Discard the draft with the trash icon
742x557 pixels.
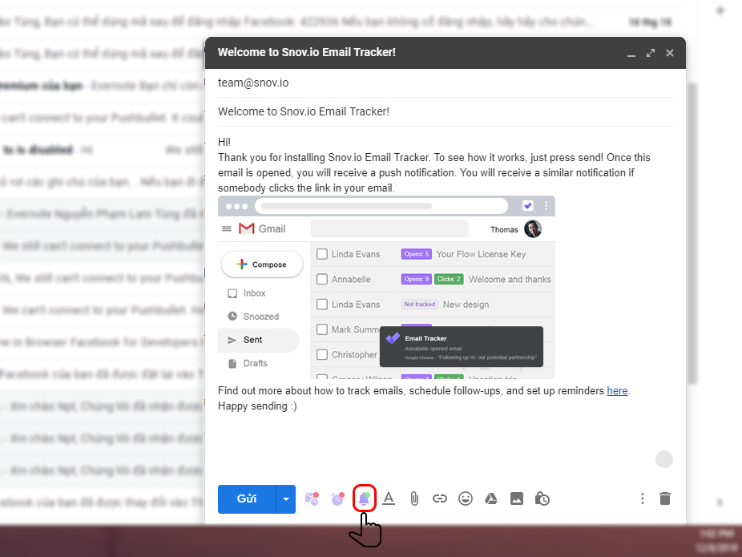(665, 498)
